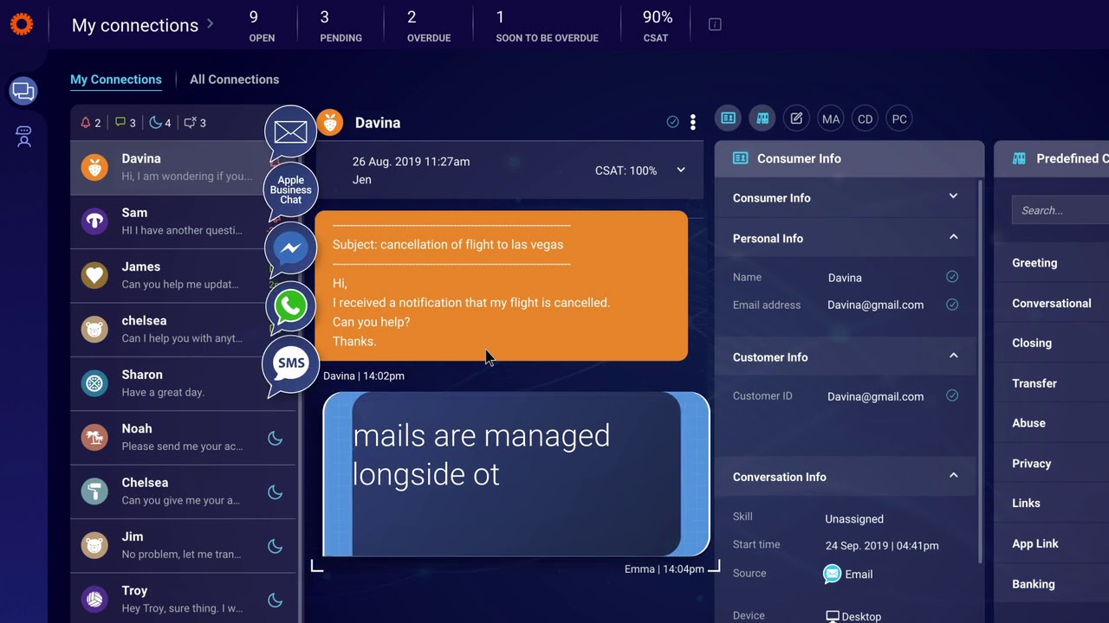Select the Apple Business Chat bubble
The height and width of the screenshot is (623, 1109).
[x=290, y=190]
